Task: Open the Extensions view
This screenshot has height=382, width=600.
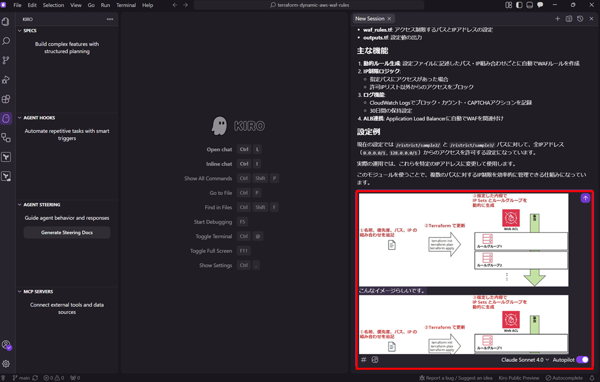Action: coord(6,99)
